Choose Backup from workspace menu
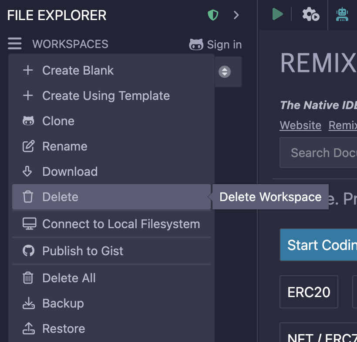The width and height of the screenshot is (357, 342). coord(111,303)
